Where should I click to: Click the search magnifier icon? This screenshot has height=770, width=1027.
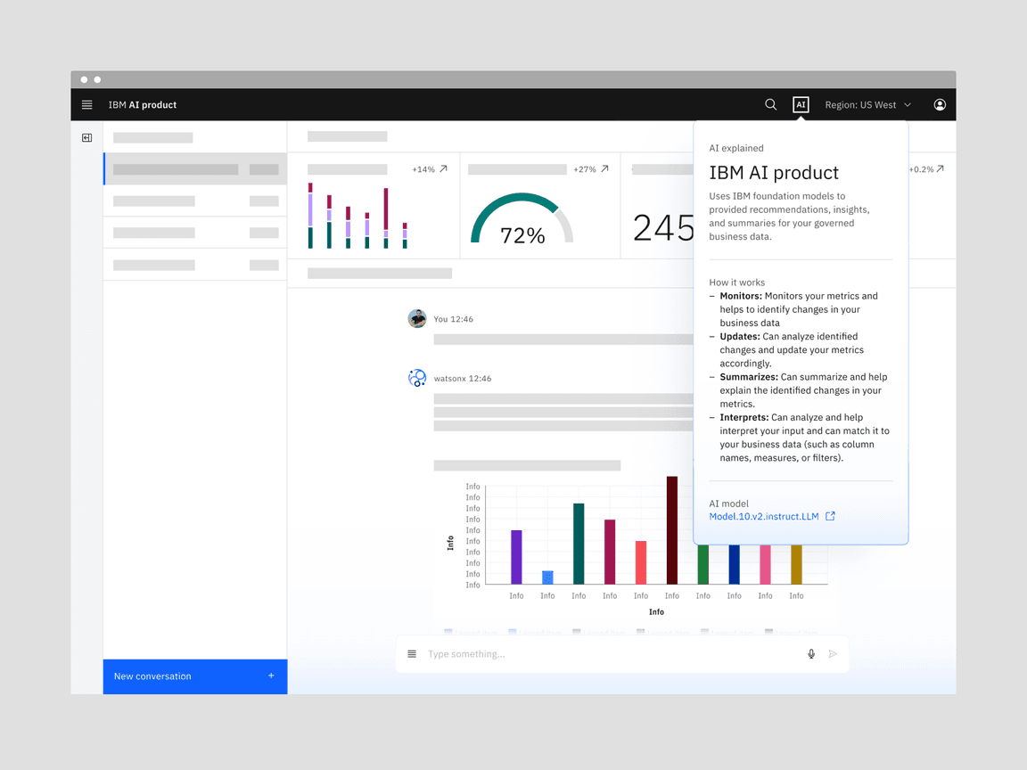click(770, 105)
